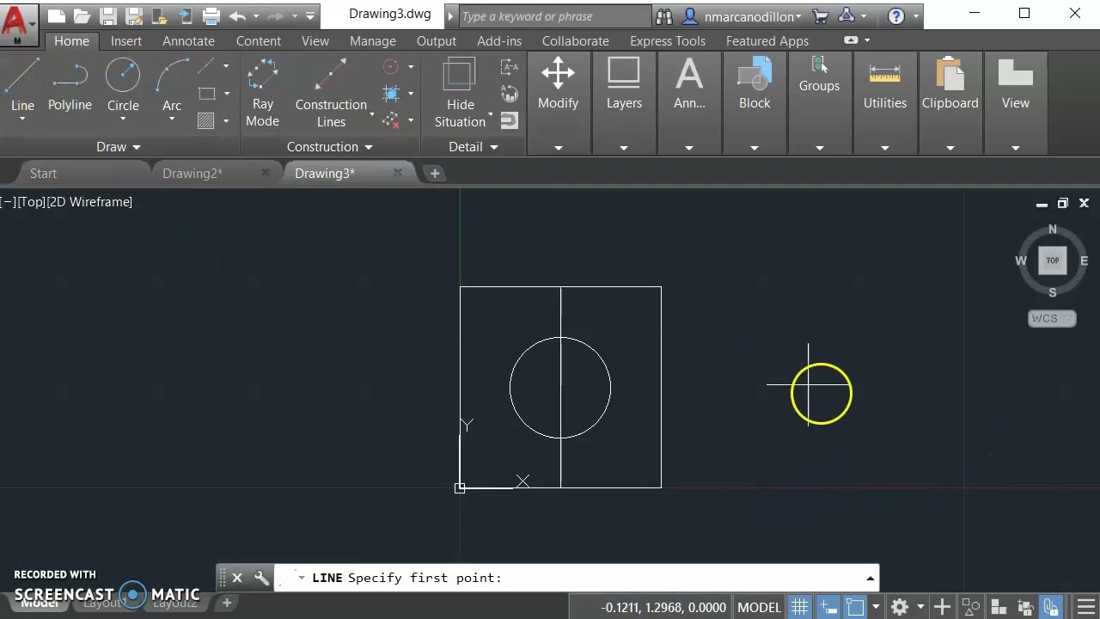The height and width of the screenshot is (619, 1100).
Task: Choose the Hatch draw tool
Action: 206,121
